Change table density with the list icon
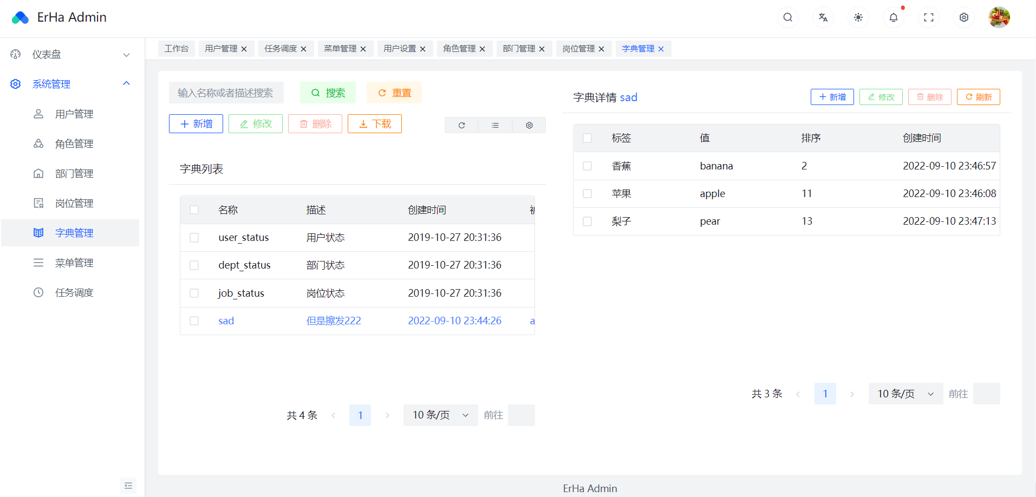The image size is (1036, 497). [x=495, y=125]
